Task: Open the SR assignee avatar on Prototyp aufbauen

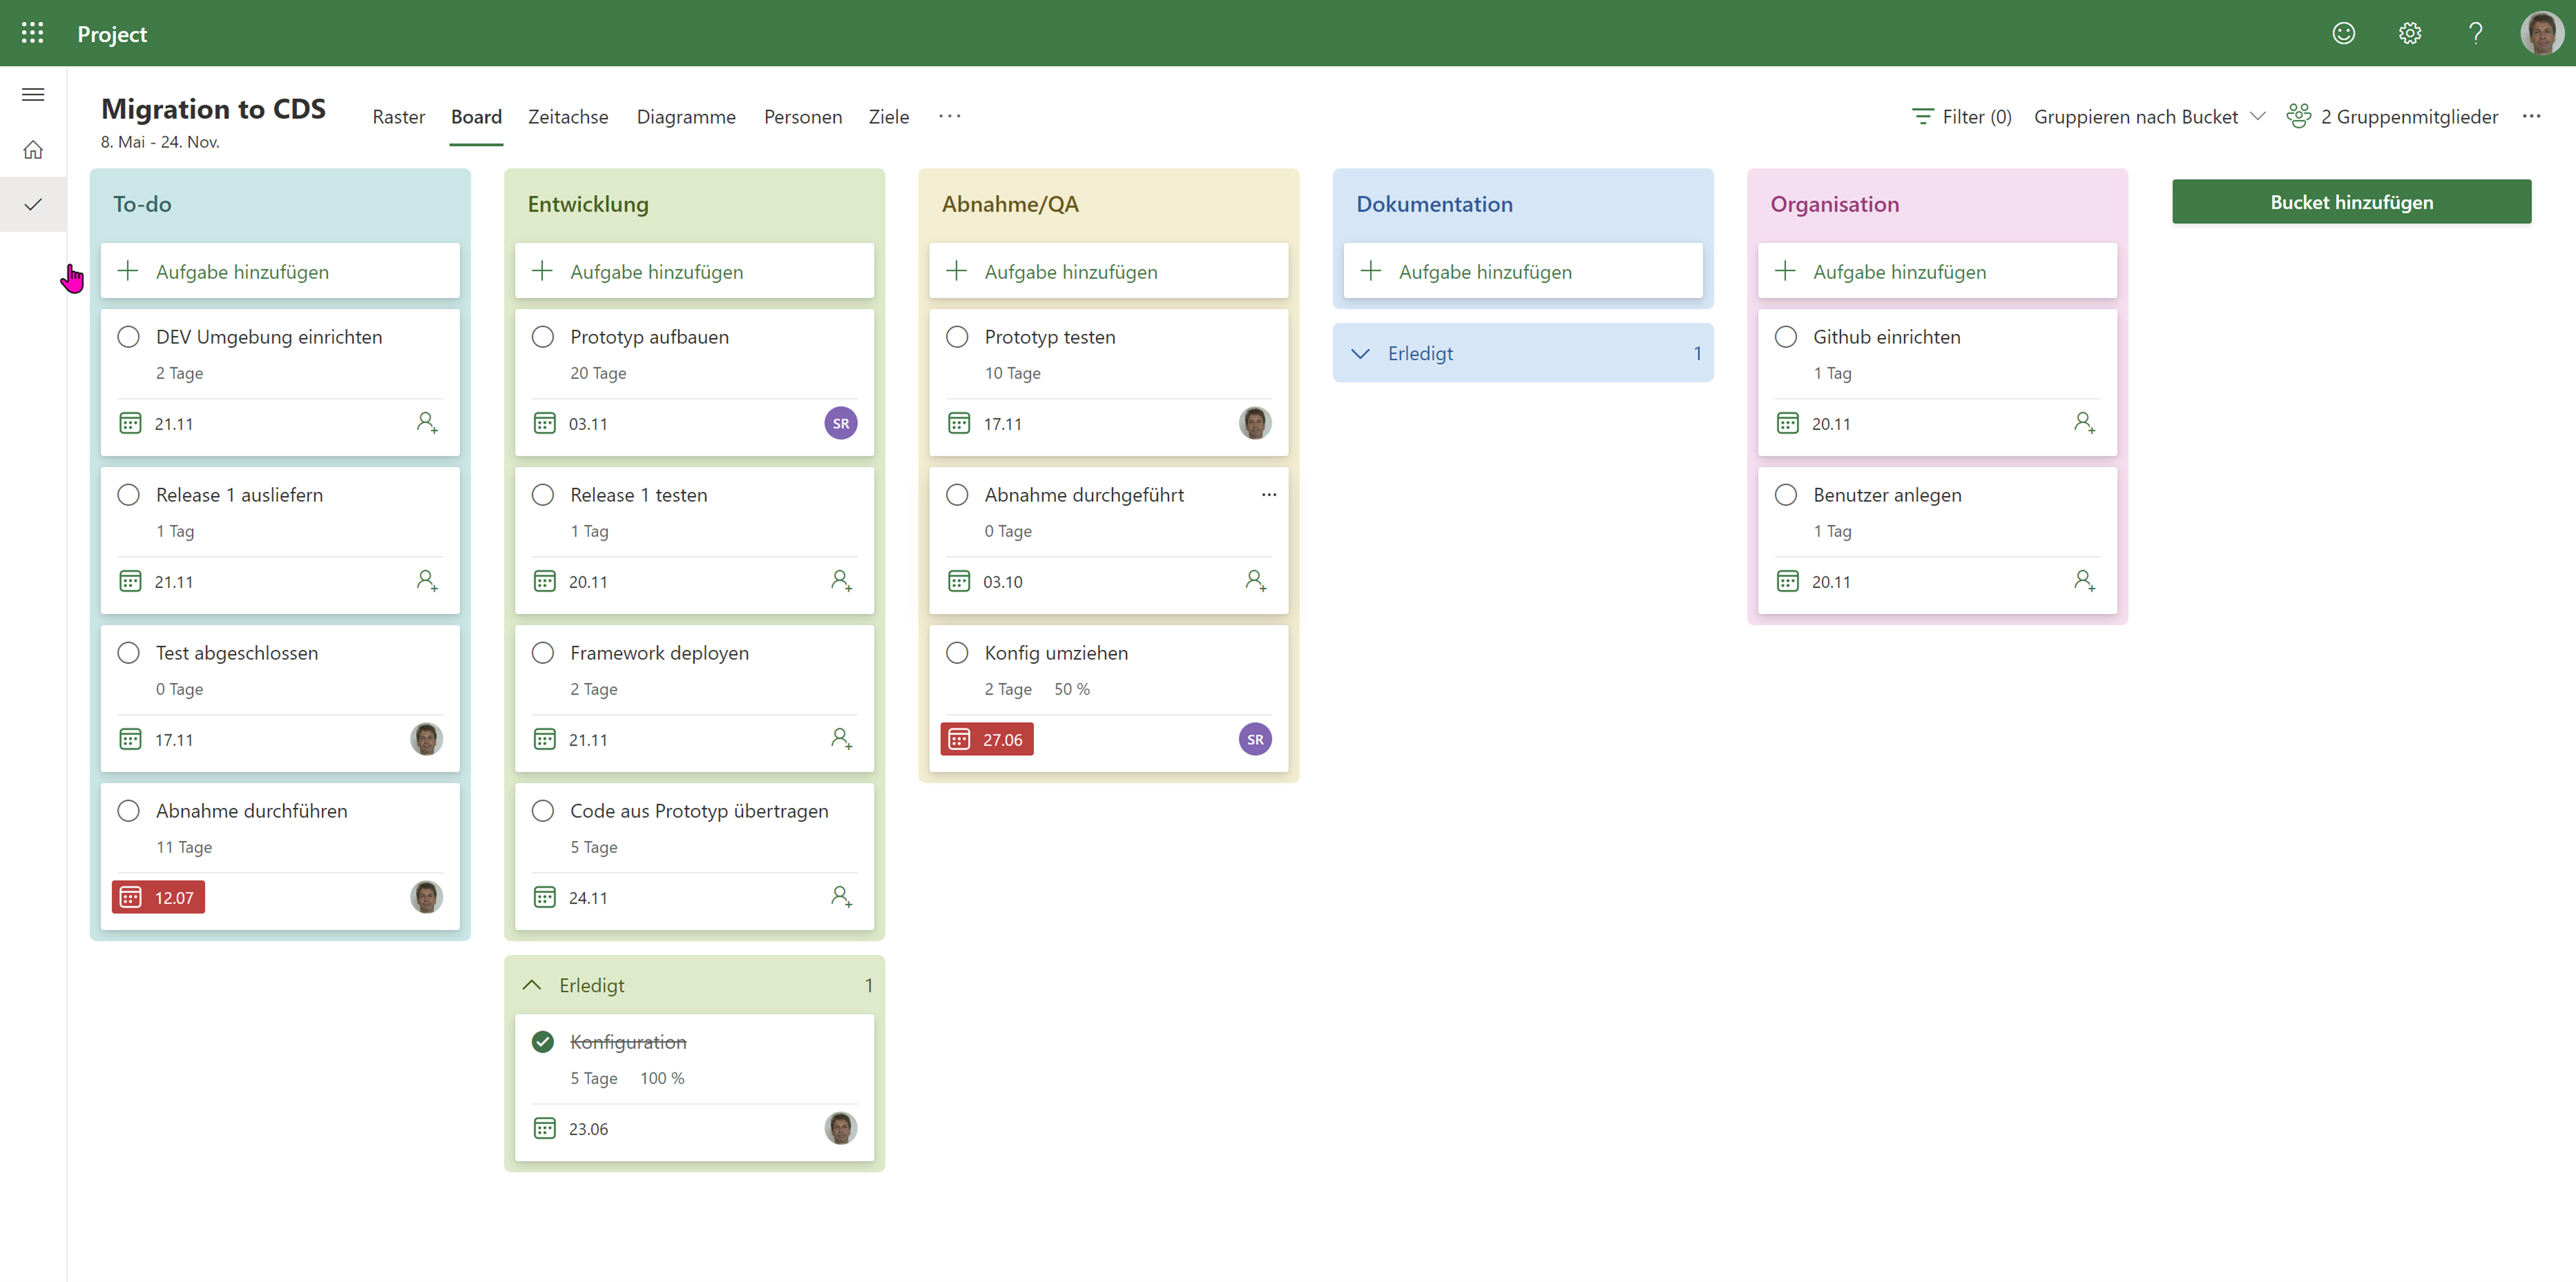Action: [840, 423]
